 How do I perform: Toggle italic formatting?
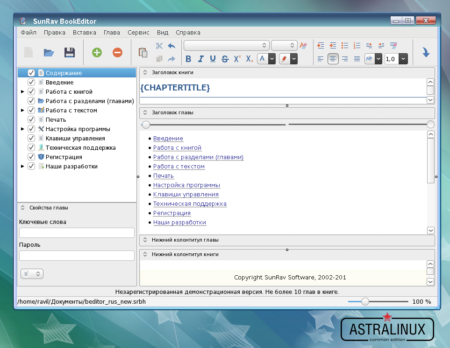(x=200, y=59)
